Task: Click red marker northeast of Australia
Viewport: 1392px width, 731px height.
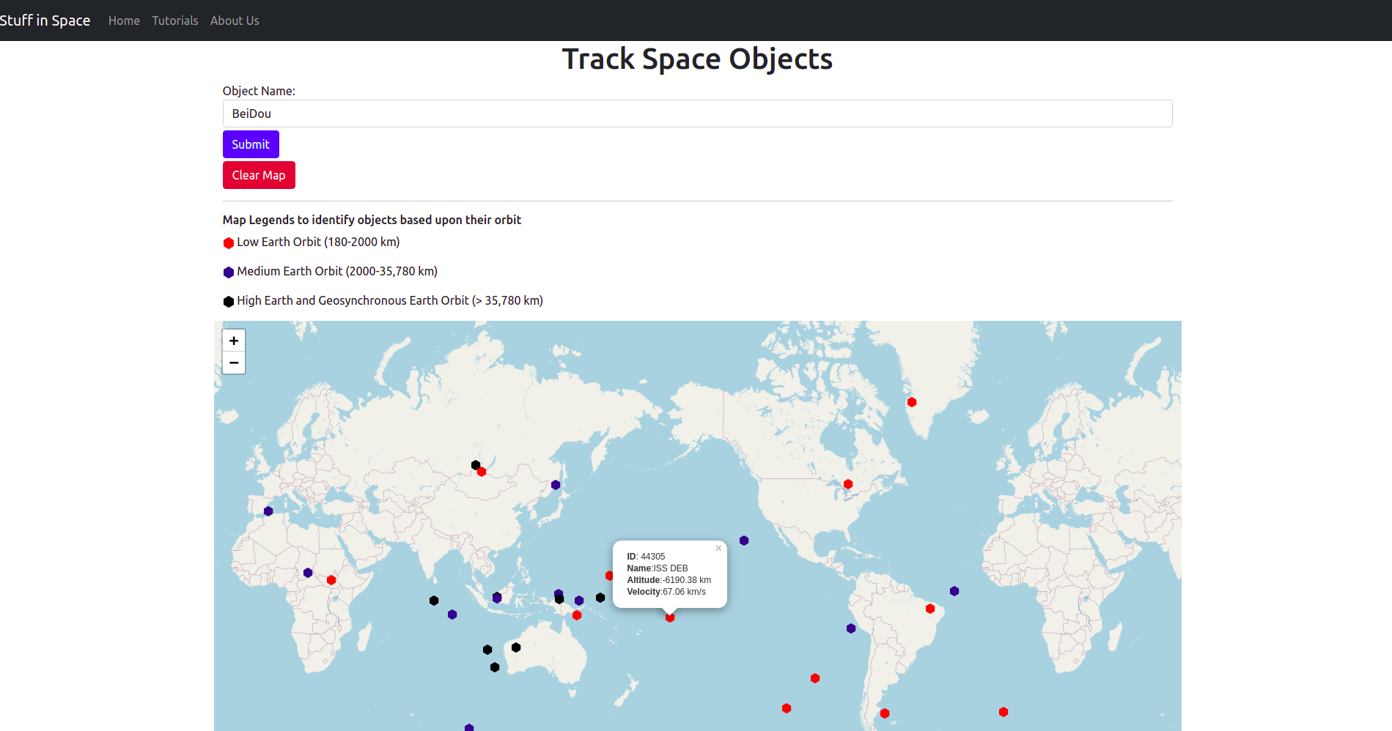Action: coord(577,615)
